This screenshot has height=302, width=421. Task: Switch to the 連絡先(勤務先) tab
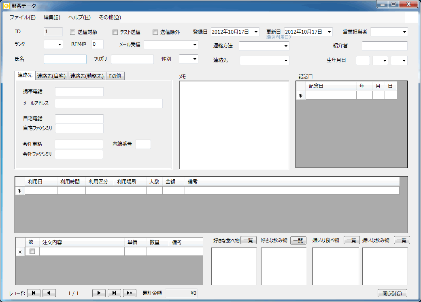[87, 76]
